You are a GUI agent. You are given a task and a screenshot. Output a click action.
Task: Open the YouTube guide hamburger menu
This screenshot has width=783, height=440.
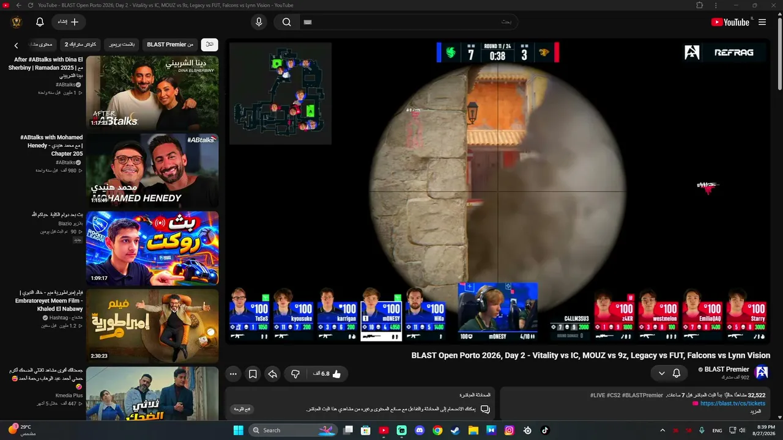click(x=762, y=22)
